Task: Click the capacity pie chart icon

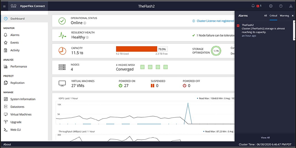Action: click(62, 51)
